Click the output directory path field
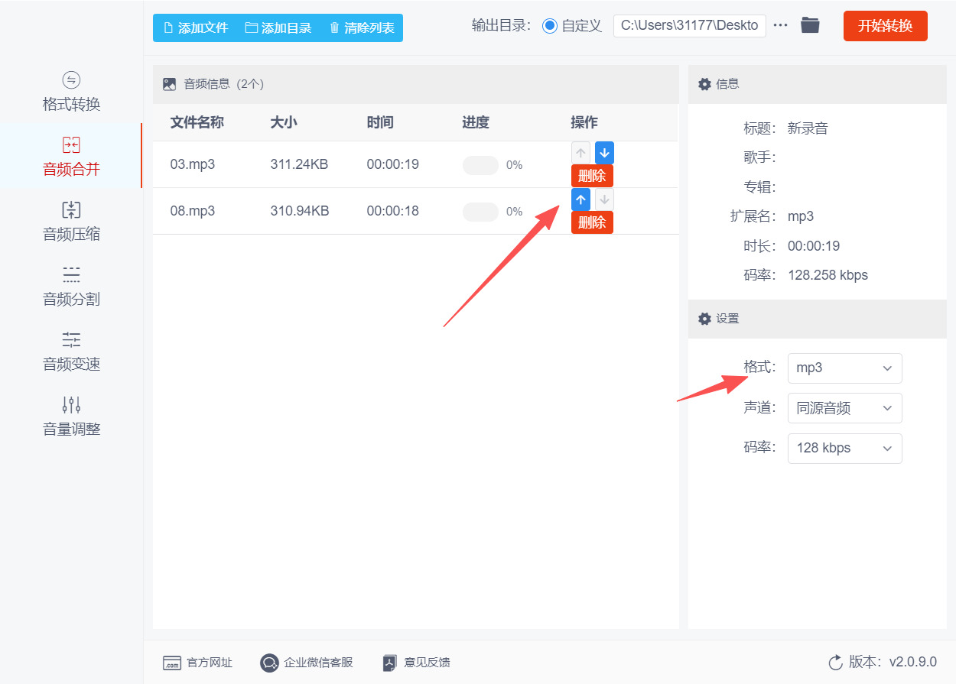 click(689, 25)
